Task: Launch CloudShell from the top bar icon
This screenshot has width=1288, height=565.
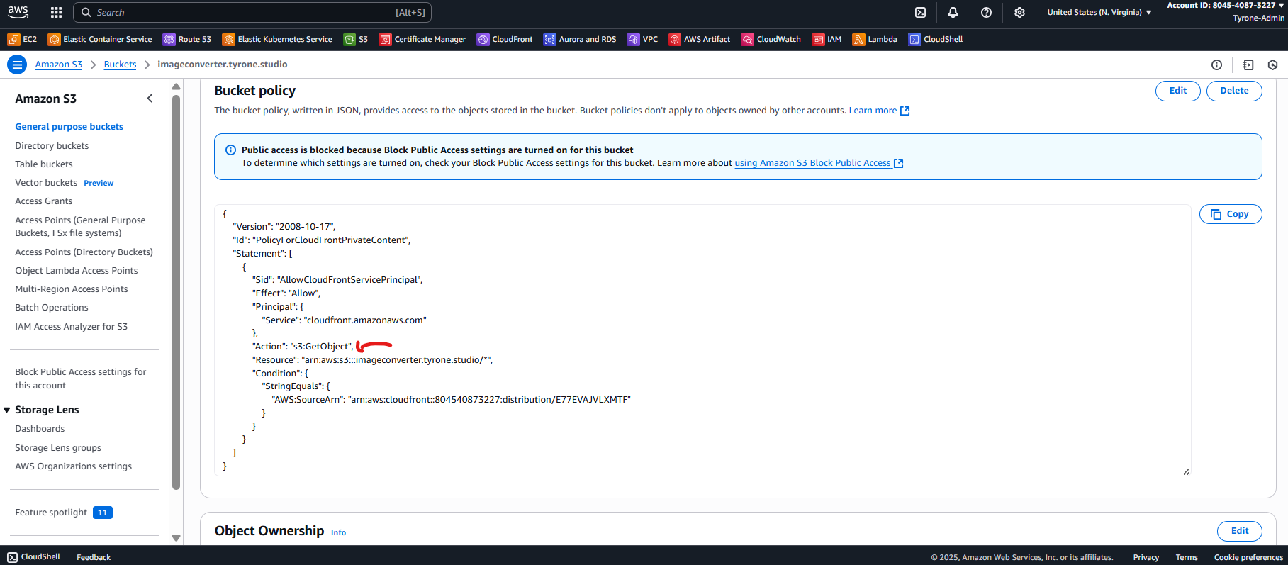Action: click(920, 12)
